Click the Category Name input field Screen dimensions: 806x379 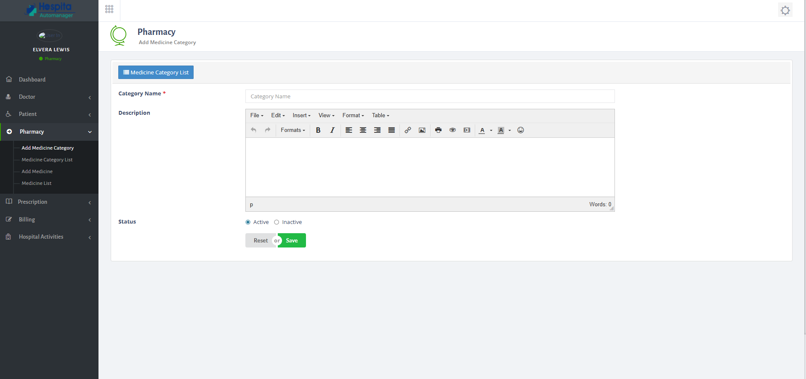coord(429,96)
